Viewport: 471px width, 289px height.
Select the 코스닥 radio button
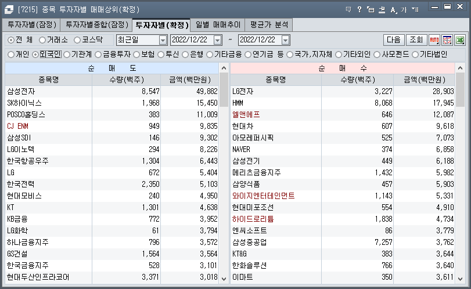[77, 40]
